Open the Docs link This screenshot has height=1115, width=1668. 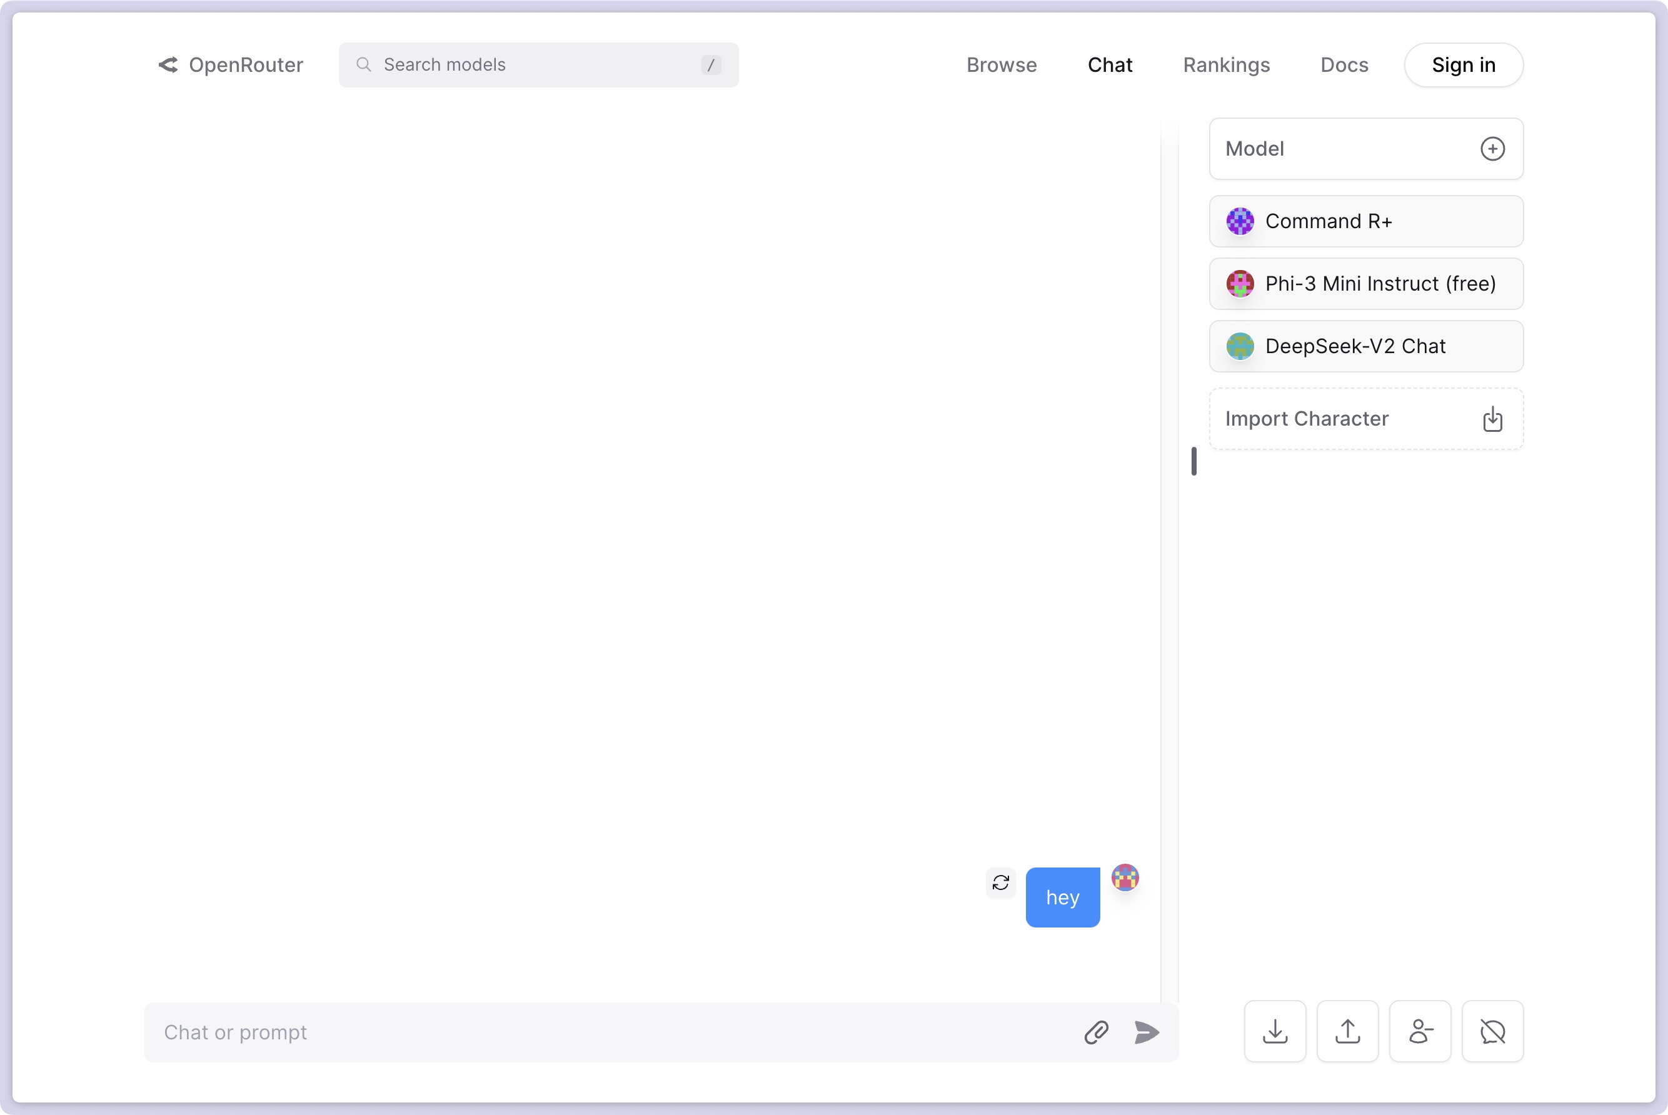pos(1344,65)
